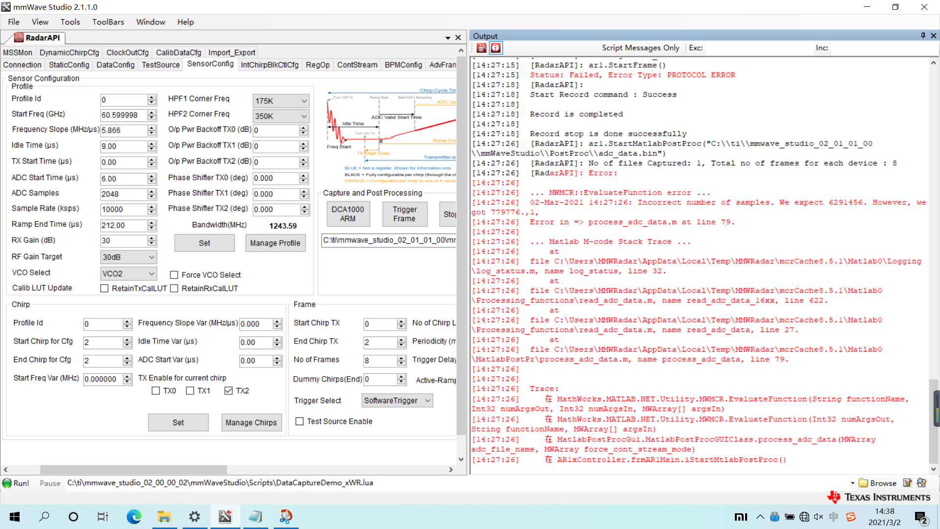Enable Force VCO Select checkbox

point(174,275)
